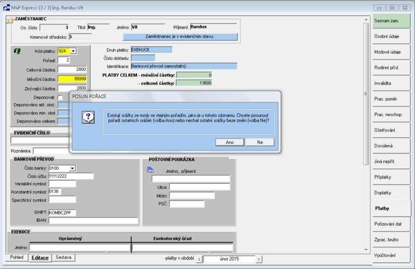Open Jiná nepřít. section

click(x=392, y=162)
